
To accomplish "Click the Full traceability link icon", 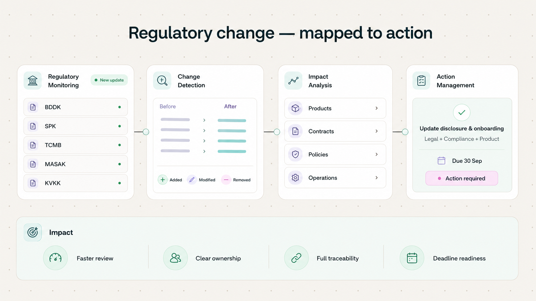I will pyautogui.click(x=296, y=258).
